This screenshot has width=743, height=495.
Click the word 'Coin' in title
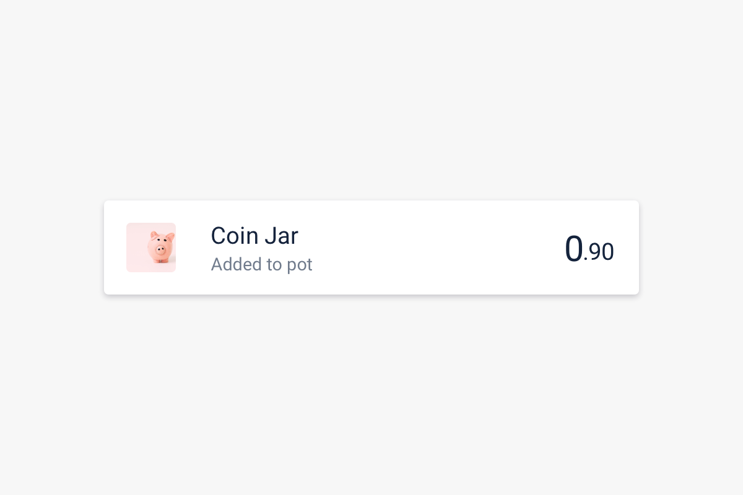click(x=235, y=236)
